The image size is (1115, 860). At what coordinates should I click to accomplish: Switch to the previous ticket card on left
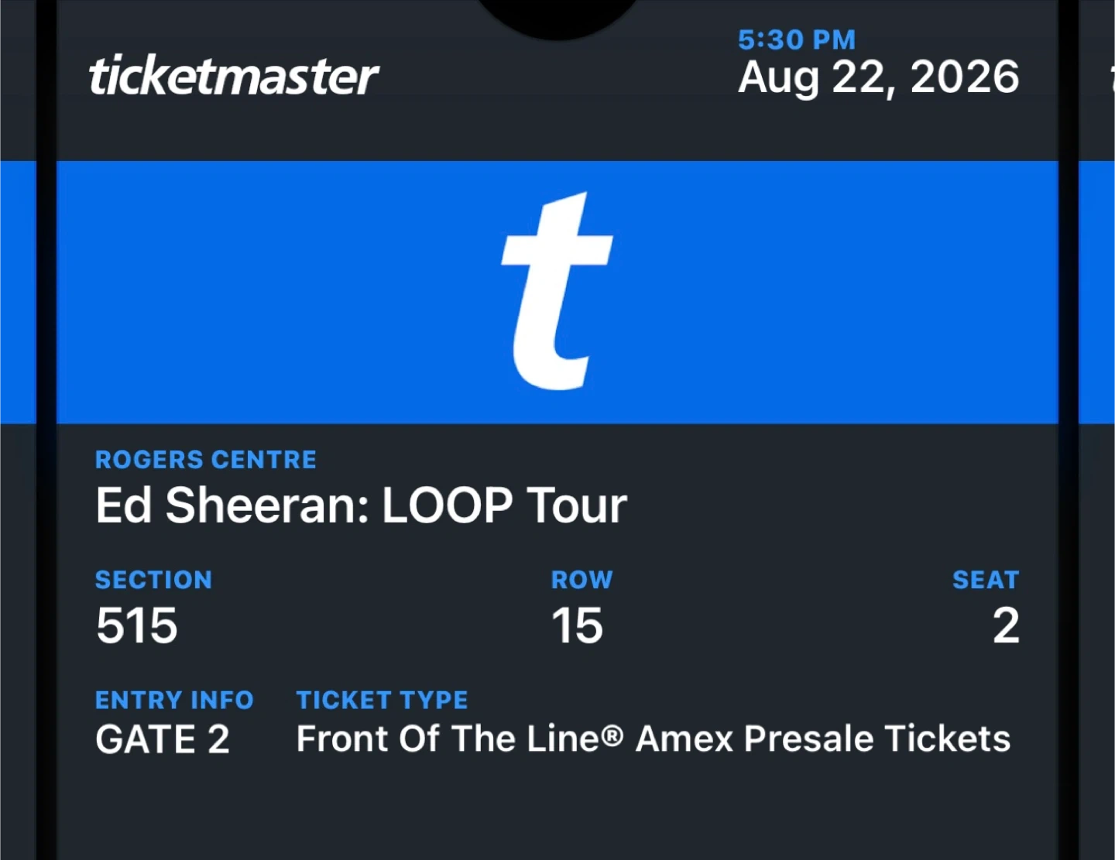coord(17,387)
